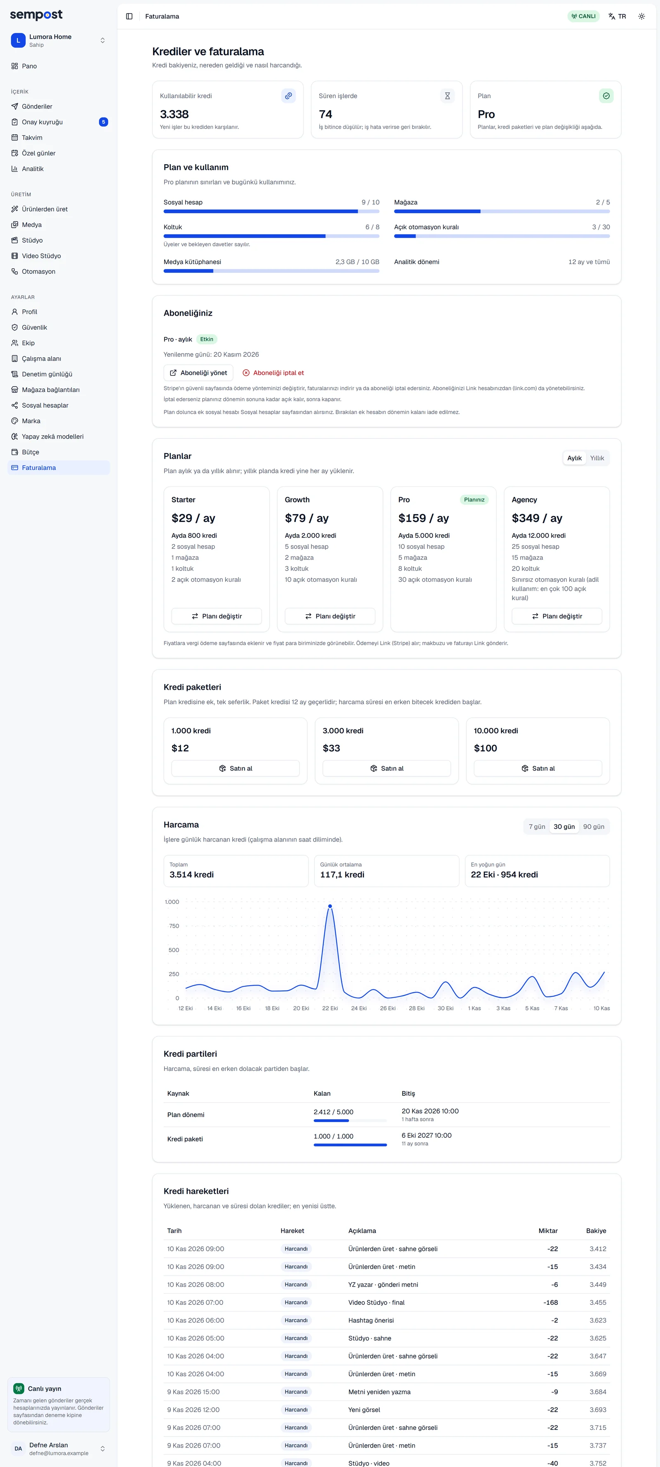The width and height of the screenshot is (660, 1467).
Task: Click the Medya library icon
Action: pyautogui.click(x=15, y=224)
